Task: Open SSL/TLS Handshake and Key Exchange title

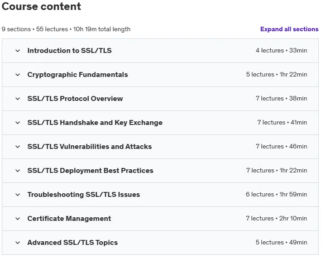Action: coord(95,123)
